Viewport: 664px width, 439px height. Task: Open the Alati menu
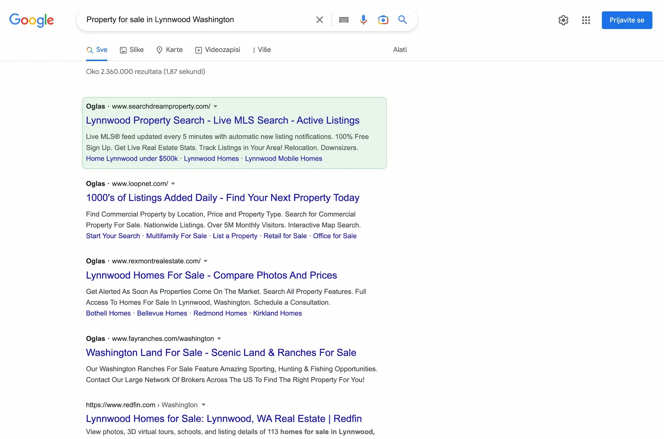[x=400, y=50]
